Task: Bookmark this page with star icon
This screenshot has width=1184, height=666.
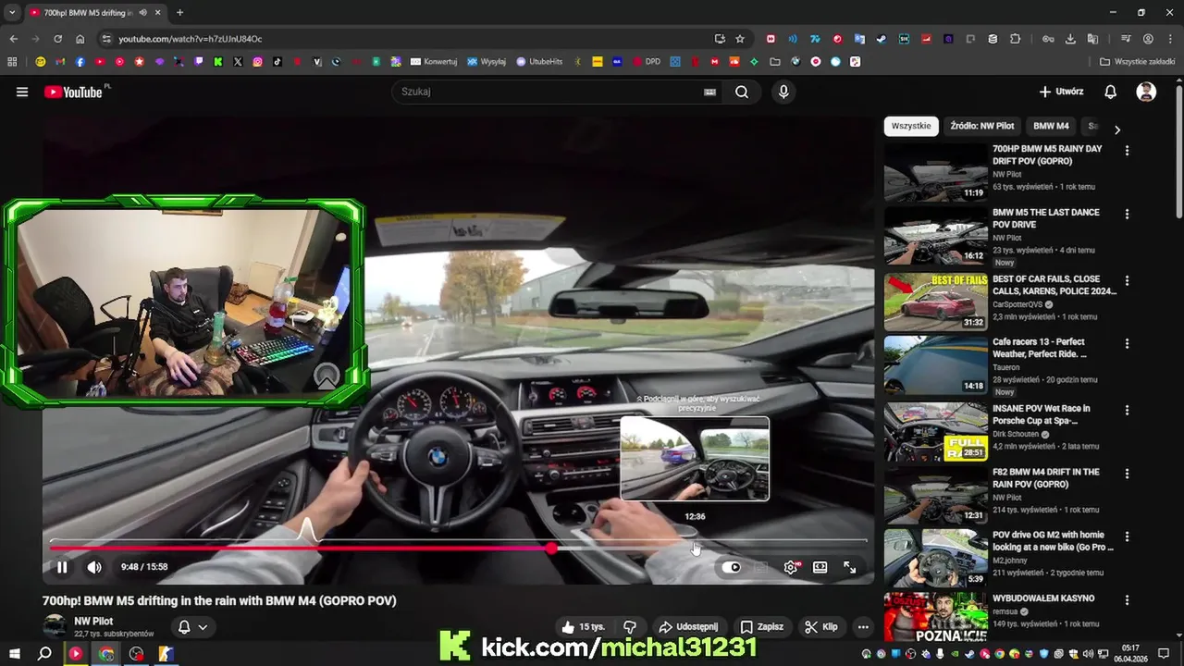Action: pyautogui.click(x=740, y=39)
